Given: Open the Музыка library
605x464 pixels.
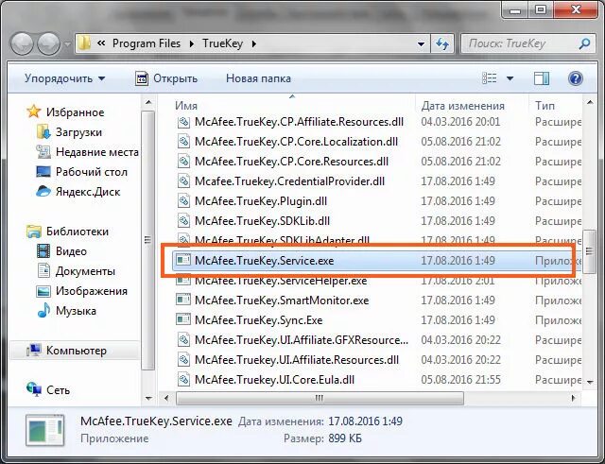Looking at the screenshot, I should pyautogui.click(x=66, y=311).
